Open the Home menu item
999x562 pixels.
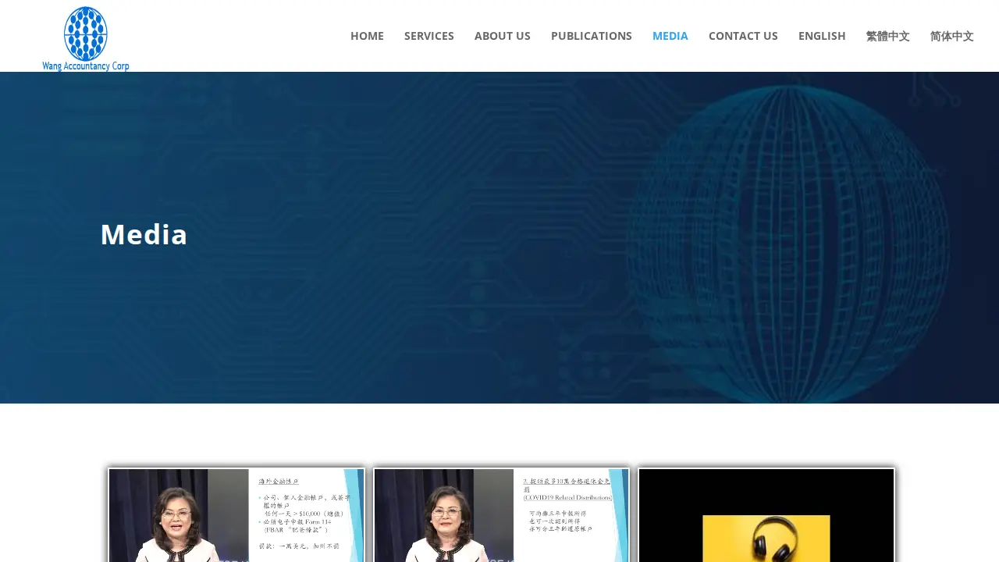point(367,36)
